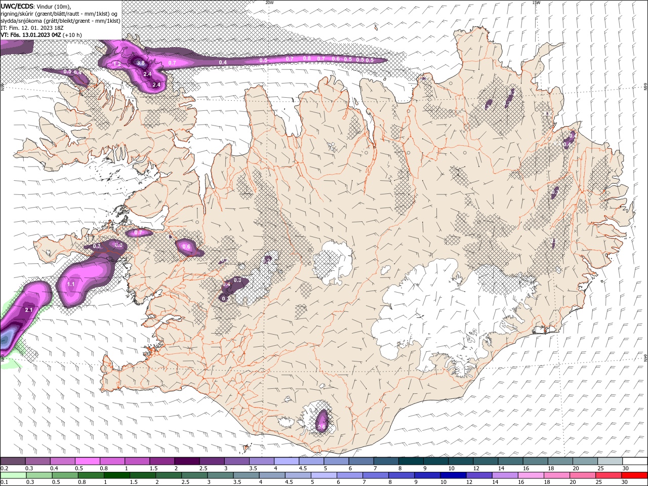Click the dark purple 2 swatch in upper legend
Image resolution: width=648 pixels, height=486 pixels.
187,461
